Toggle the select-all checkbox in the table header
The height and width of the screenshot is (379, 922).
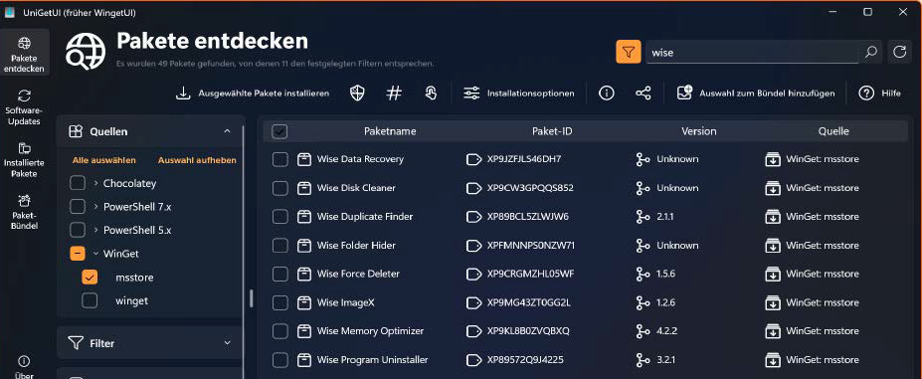(x=279, y=132)
